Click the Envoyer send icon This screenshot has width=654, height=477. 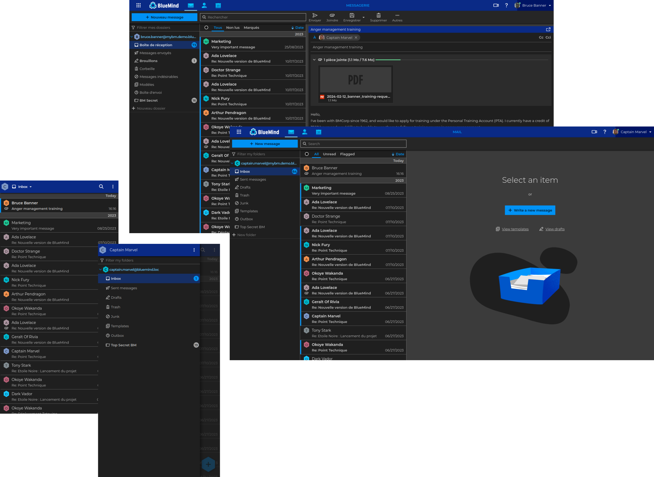[x=315, y=15]
